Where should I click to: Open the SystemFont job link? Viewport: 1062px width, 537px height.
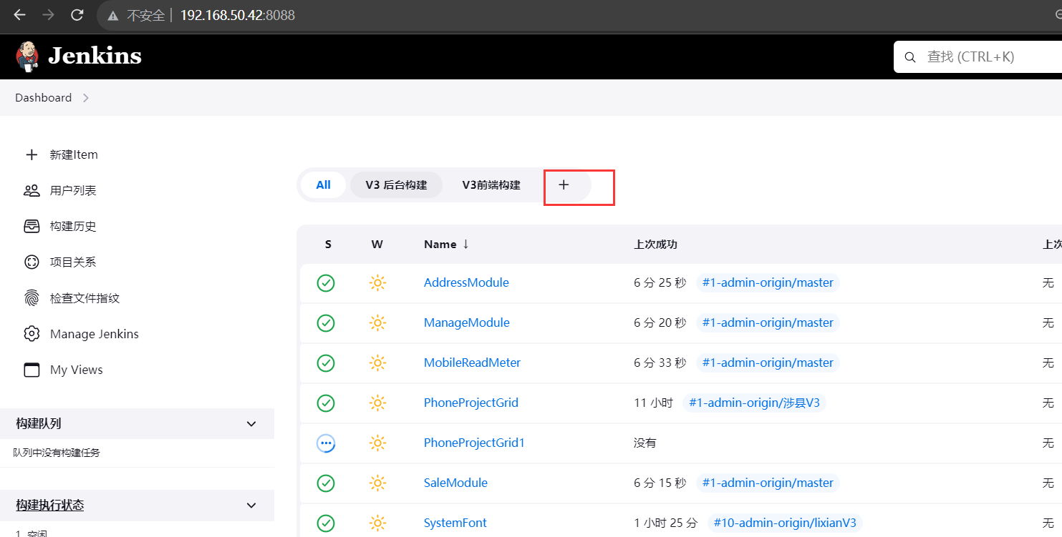click(455, 523)
